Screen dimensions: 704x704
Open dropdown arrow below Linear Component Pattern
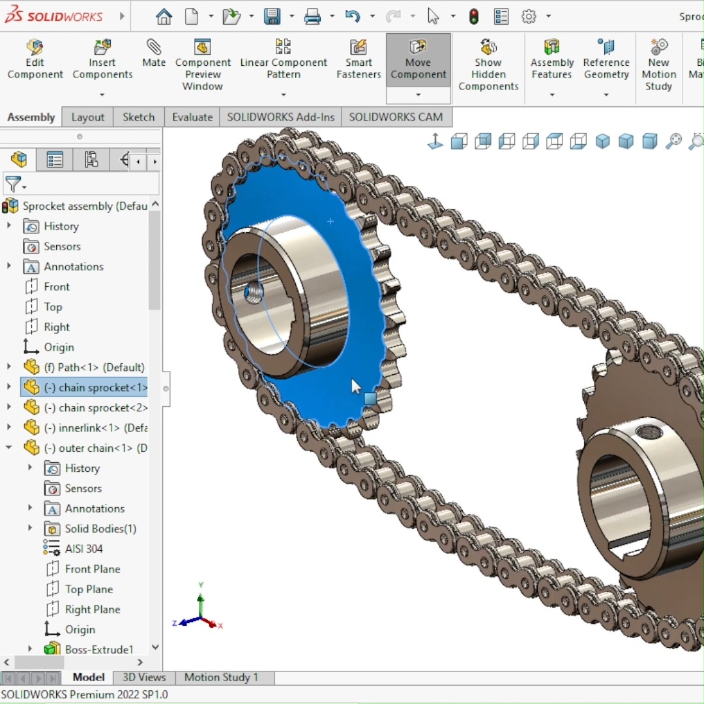(x=284, y=95)
